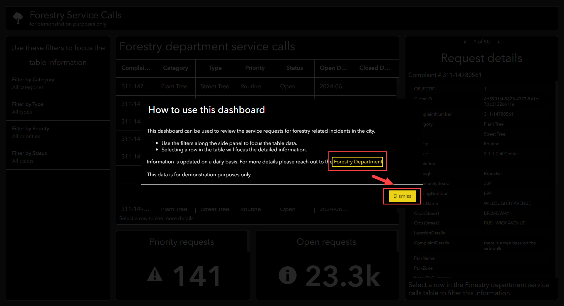Viewport: 564px width, 306px height.
Task: Click the 23.3k open requests count
Action: 343,276
